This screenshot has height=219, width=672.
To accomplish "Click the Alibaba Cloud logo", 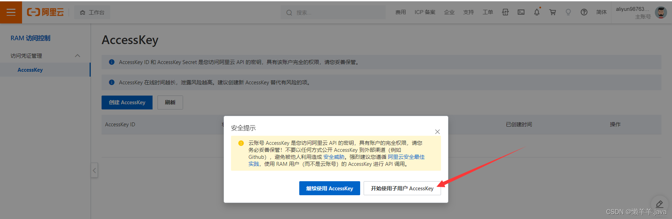I will pos(45,12).
